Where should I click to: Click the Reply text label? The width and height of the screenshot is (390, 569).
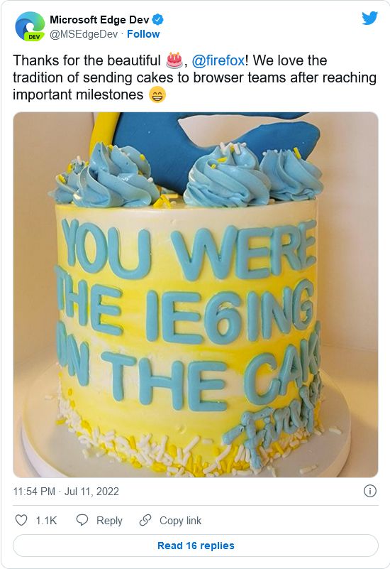coord(109,521)
